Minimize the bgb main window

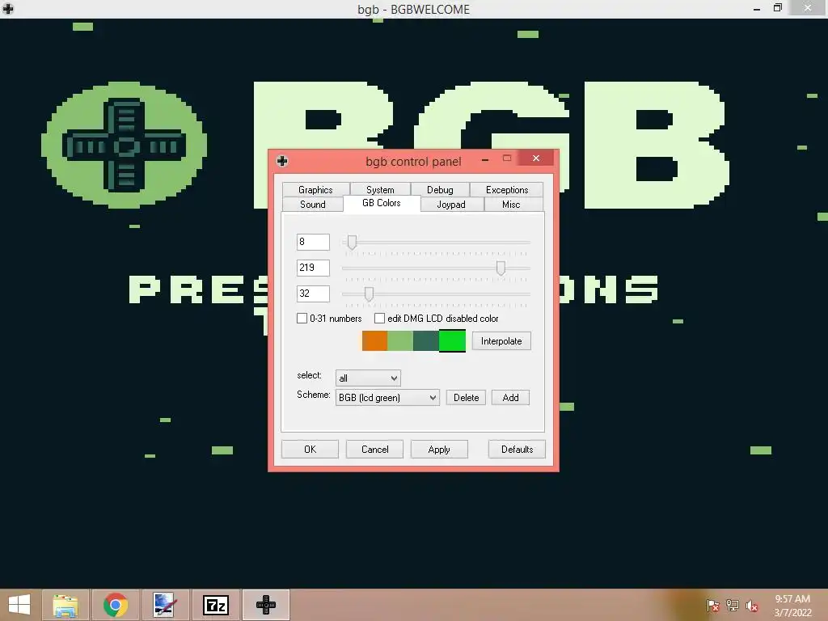757,9
